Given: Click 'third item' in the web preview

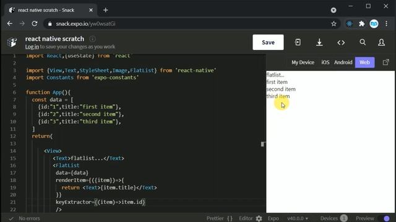Looking at the screenshot, I should tap(278, 96).
